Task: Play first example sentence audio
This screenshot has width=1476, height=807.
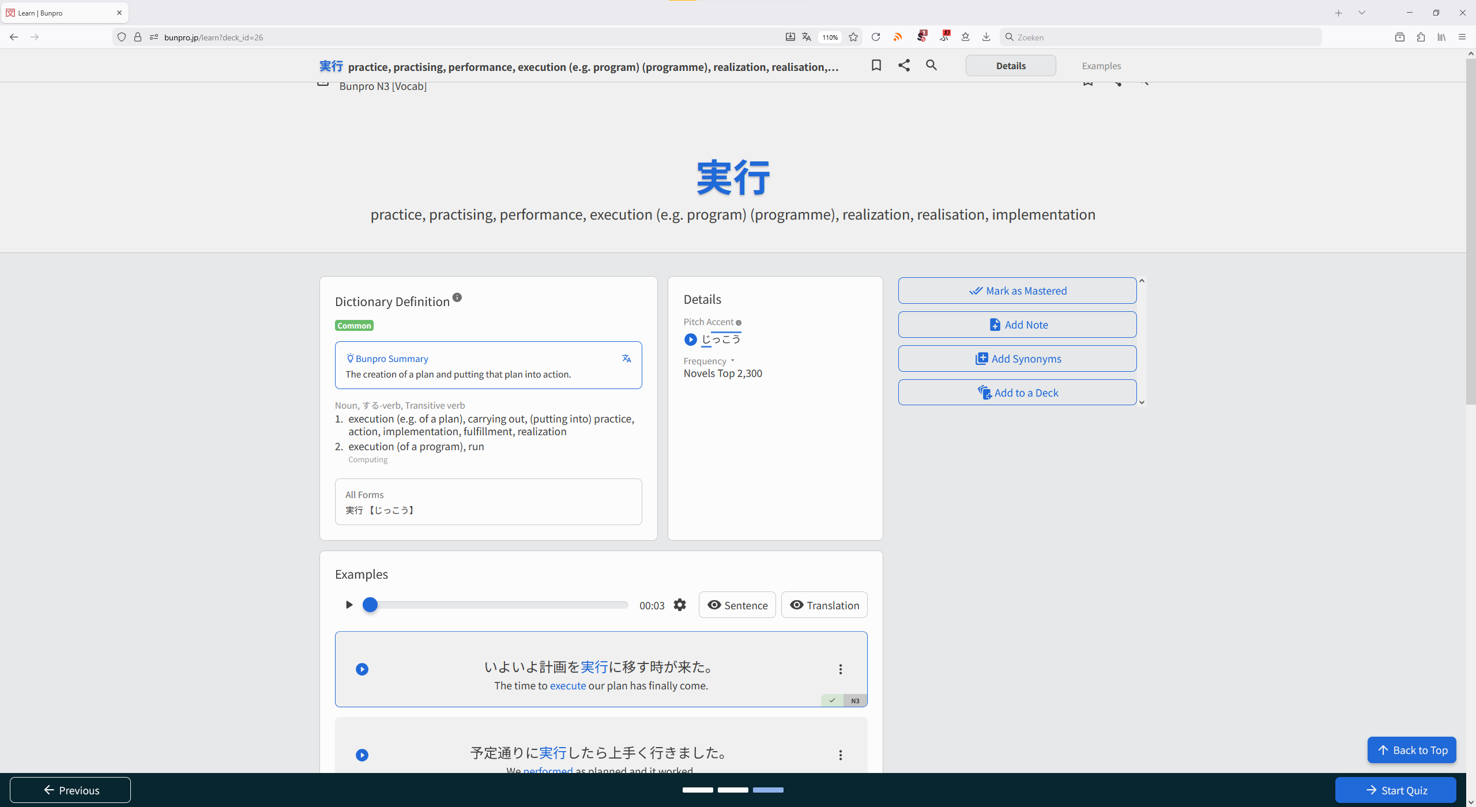Action: pyautogui.click(x=362, y=669)
